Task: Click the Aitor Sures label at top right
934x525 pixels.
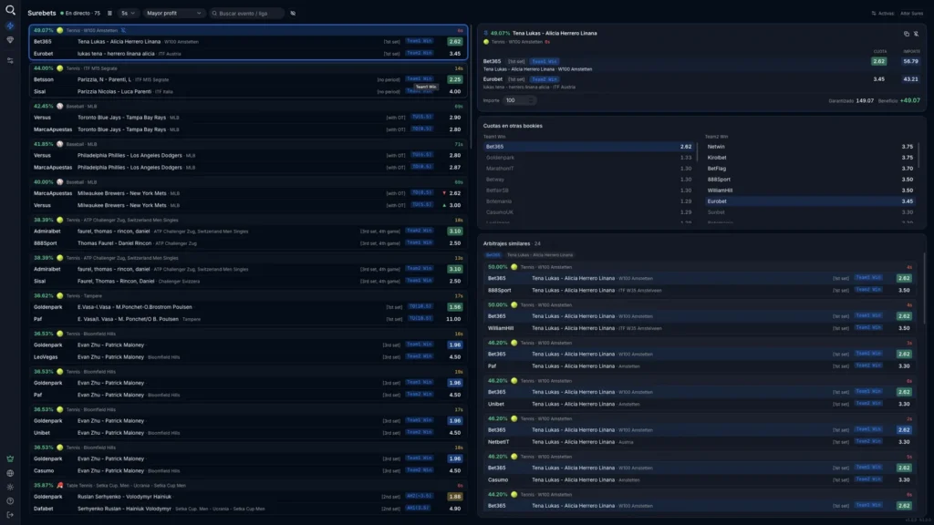Action: pyautogui.click(x=911, y=13)
